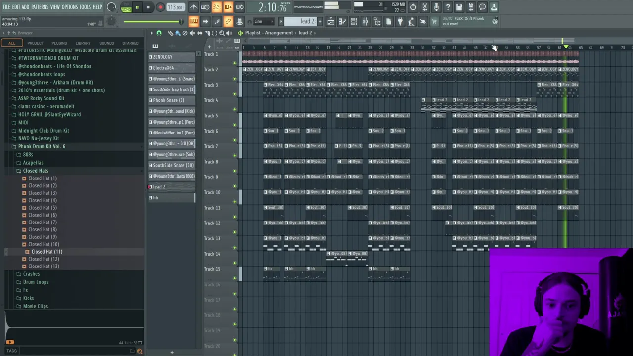Pause playback with the pause button
This screenshot has width=633, height=356.
pyautogui.click(x=137, y=7)
